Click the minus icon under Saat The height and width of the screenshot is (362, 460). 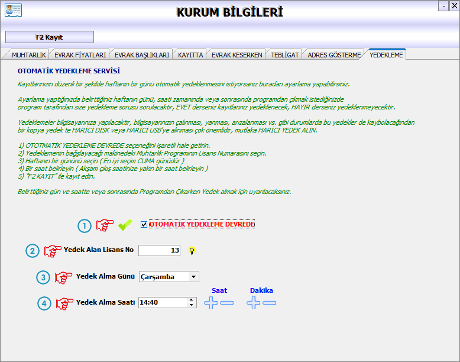pos(226,303)
